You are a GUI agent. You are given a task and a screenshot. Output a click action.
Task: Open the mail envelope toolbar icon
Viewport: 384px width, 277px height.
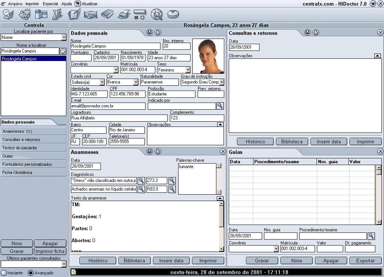(x=173, y=15)
